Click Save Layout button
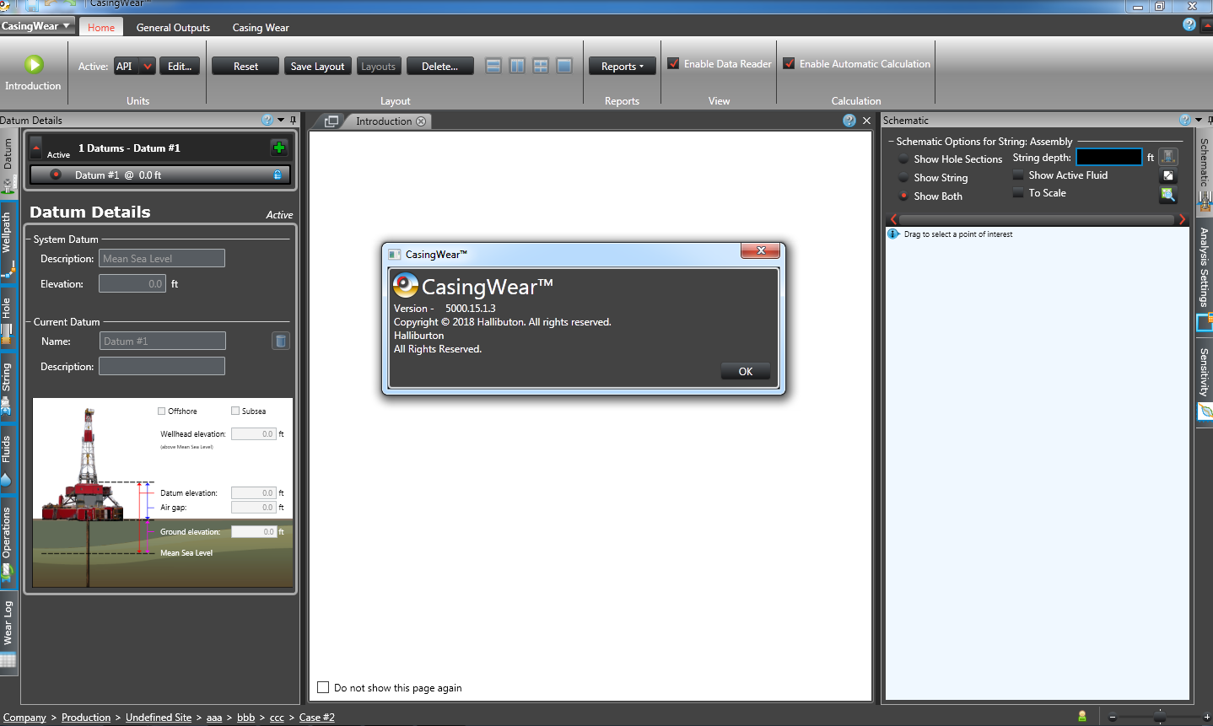1213x726 pixels. click(x=317, y=67)
